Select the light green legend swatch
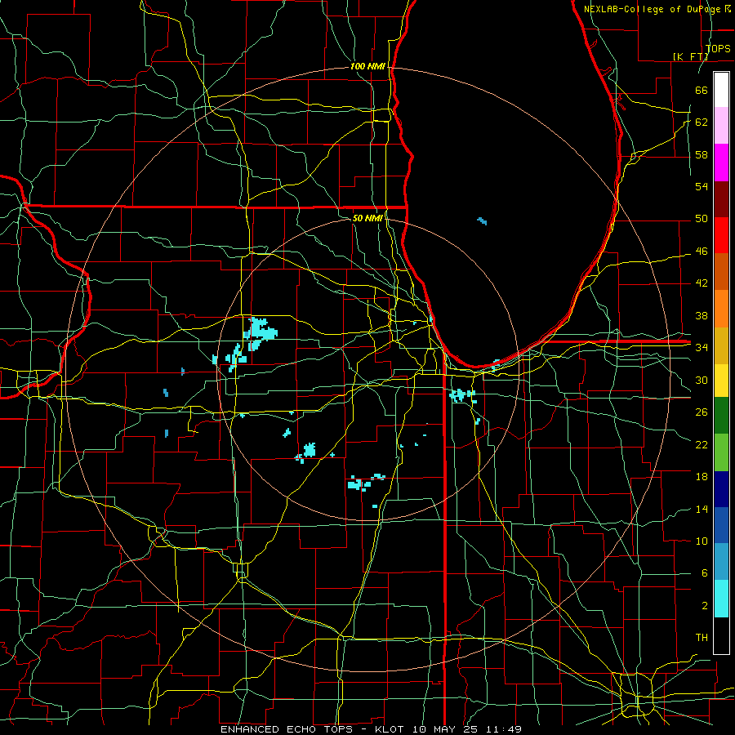The height and width of the screenshot is (735, 735). click(x=721, y=452)
